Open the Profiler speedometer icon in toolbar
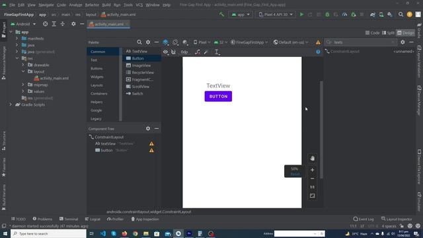 (344, 15)
